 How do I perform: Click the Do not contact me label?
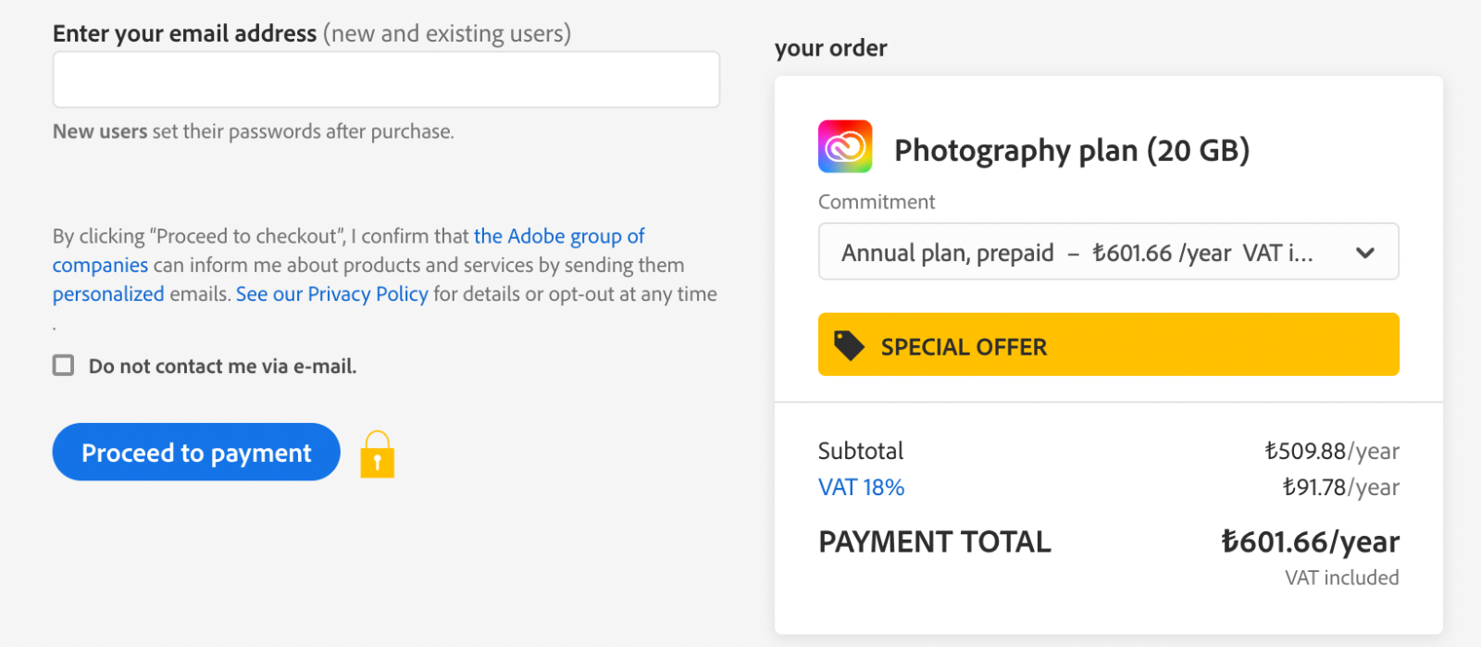click(222, 366)
